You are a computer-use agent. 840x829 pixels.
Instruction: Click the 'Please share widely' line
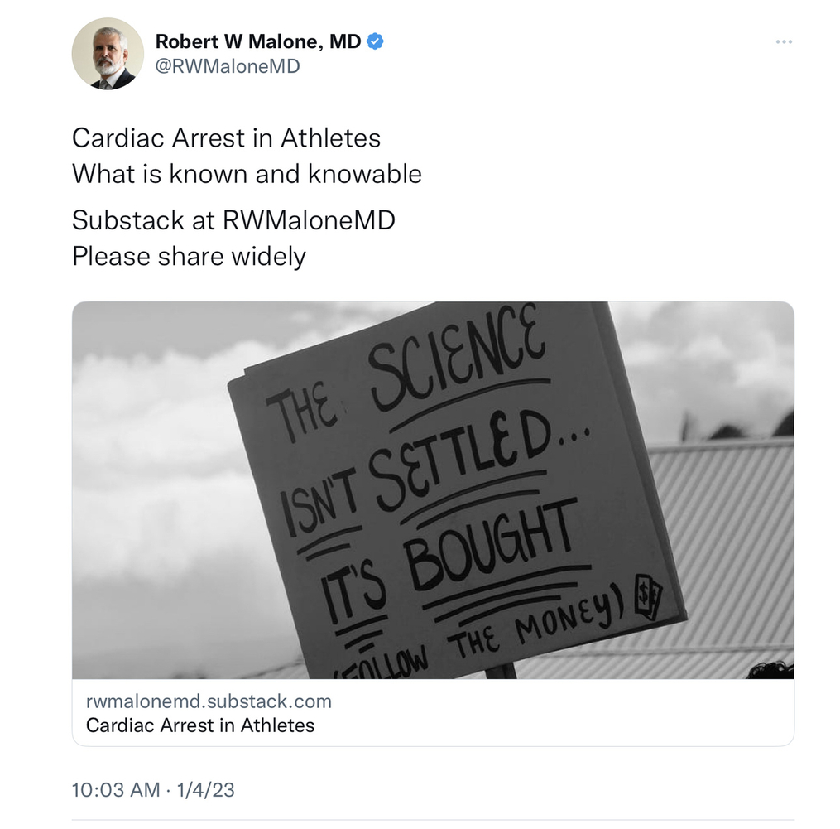click(189, 256)
